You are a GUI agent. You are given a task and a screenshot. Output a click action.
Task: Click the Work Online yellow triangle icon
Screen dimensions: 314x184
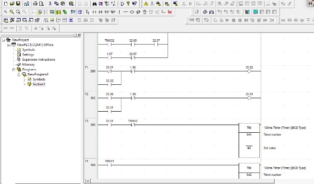(146, 4)
